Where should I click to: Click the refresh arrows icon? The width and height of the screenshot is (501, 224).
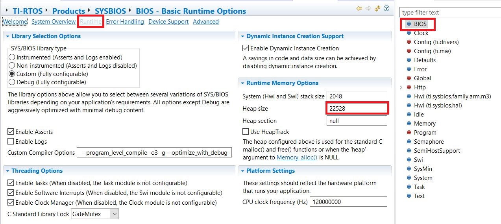[377, 8]
